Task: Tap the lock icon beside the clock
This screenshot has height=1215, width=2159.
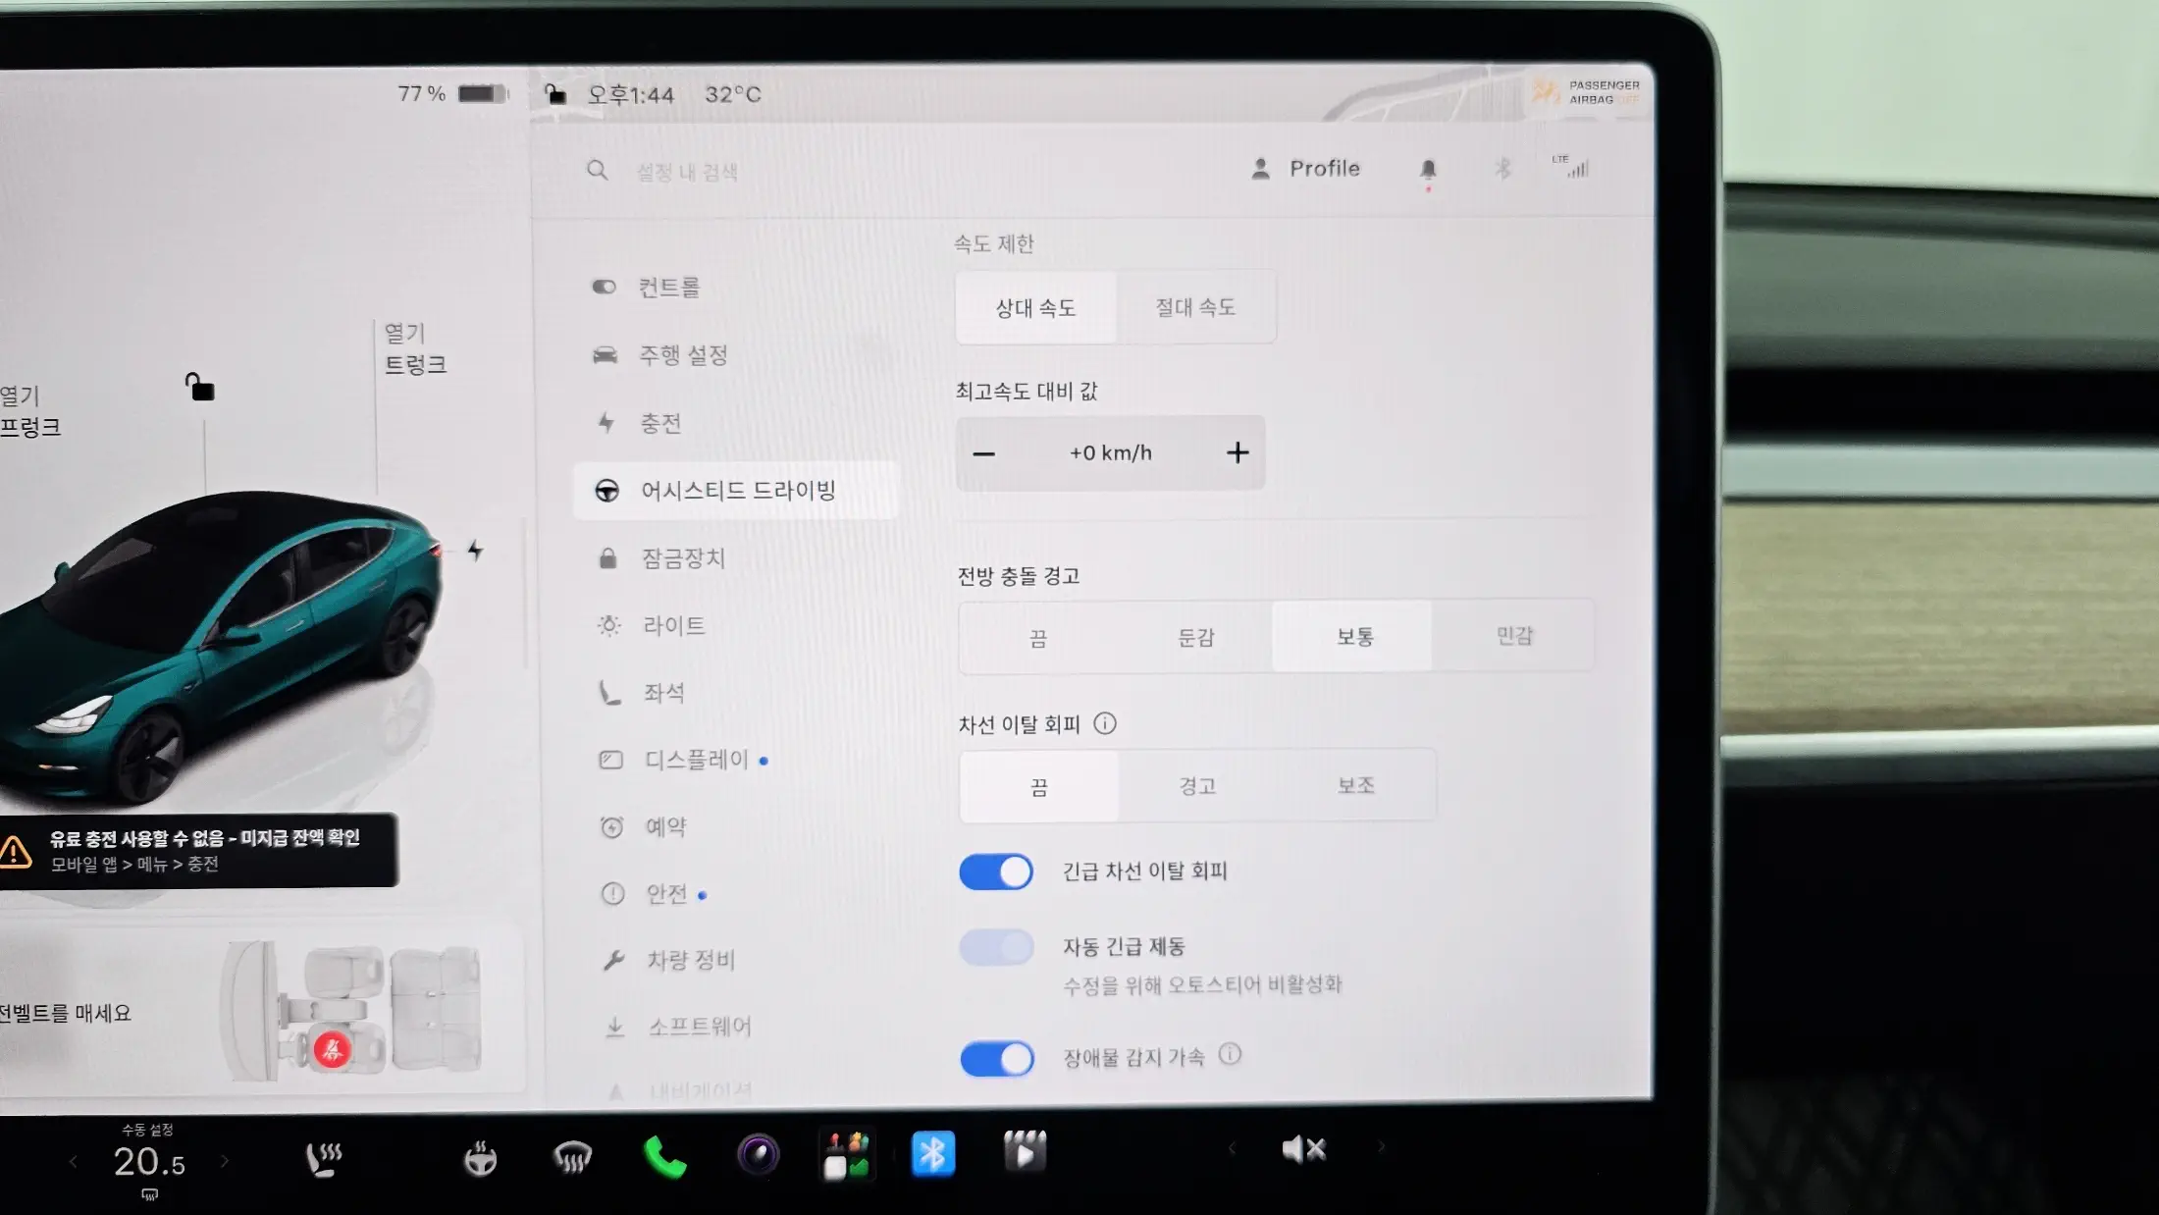Action: [554, 94]
